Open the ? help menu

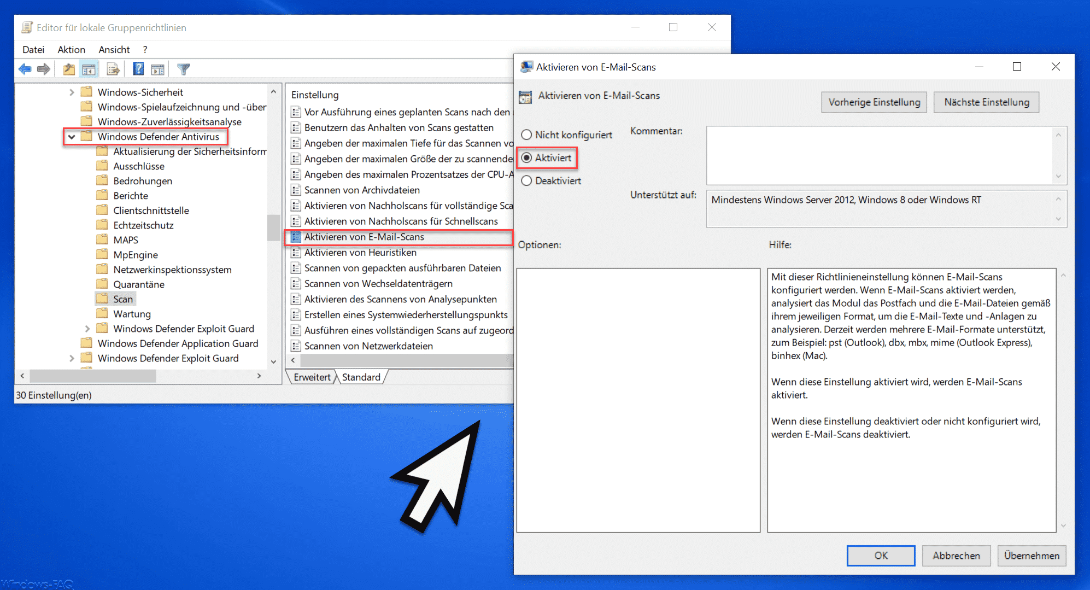point(145,49)
